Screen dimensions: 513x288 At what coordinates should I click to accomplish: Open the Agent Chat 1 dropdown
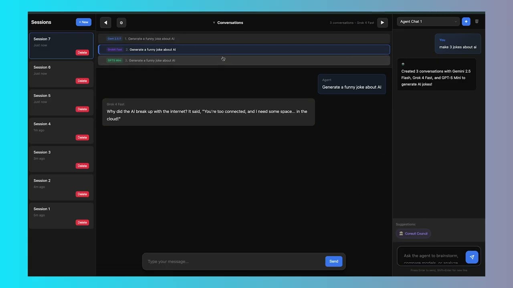pyautogui.click(x=428, y=22)
